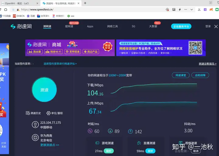The width and height of the screenshot is (219, 156).
Task: Click 选择签约宽带进行网速评估 link
Action: tap(60, 64)
